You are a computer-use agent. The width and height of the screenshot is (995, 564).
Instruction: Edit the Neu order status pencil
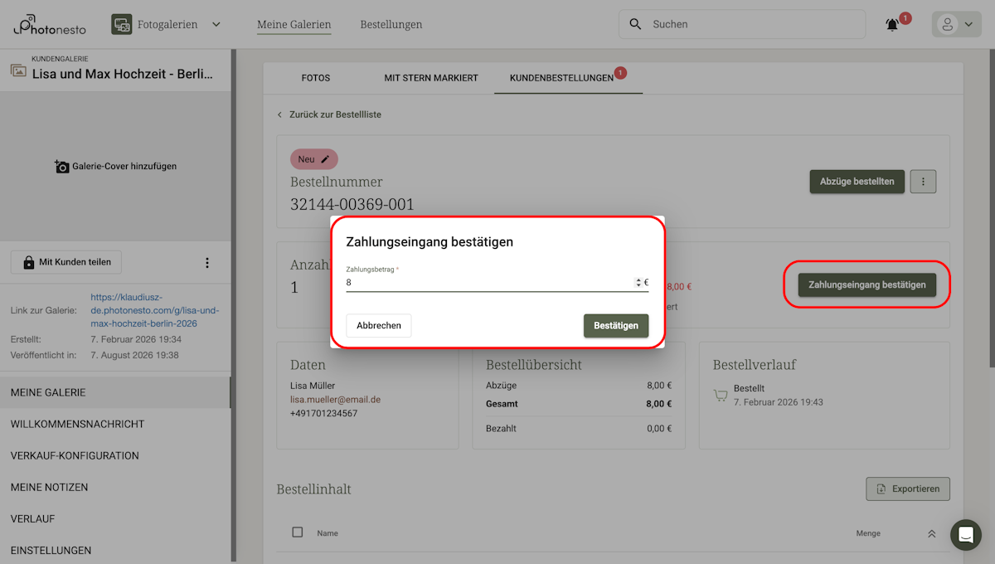click(x=325, y=159)
